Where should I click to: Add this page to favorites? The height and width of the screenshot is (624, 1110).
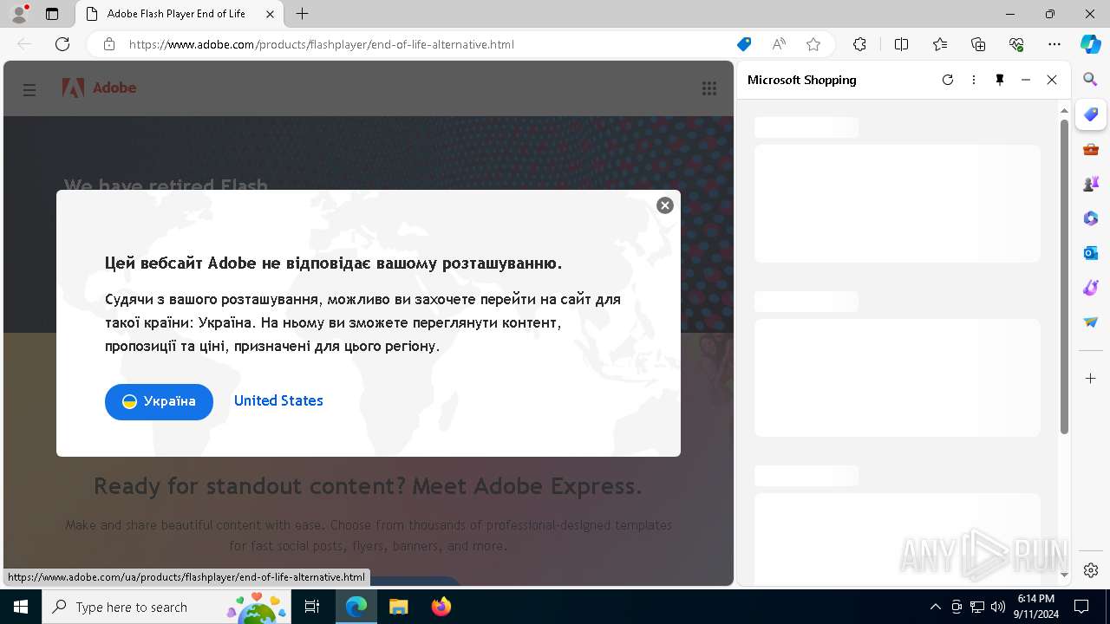pyautogui.click(x=813, y=44)
